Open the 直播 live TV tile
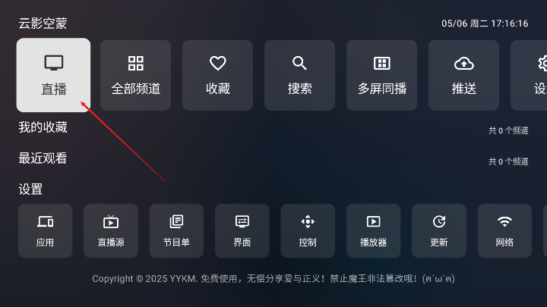The height and width of the screenshot is (307, 547). coord(53,75)
